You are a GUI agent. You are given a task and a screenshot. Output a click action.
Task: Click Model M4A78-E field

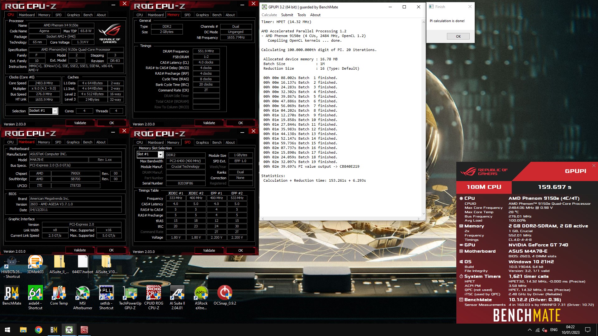[x=59, y=160]
